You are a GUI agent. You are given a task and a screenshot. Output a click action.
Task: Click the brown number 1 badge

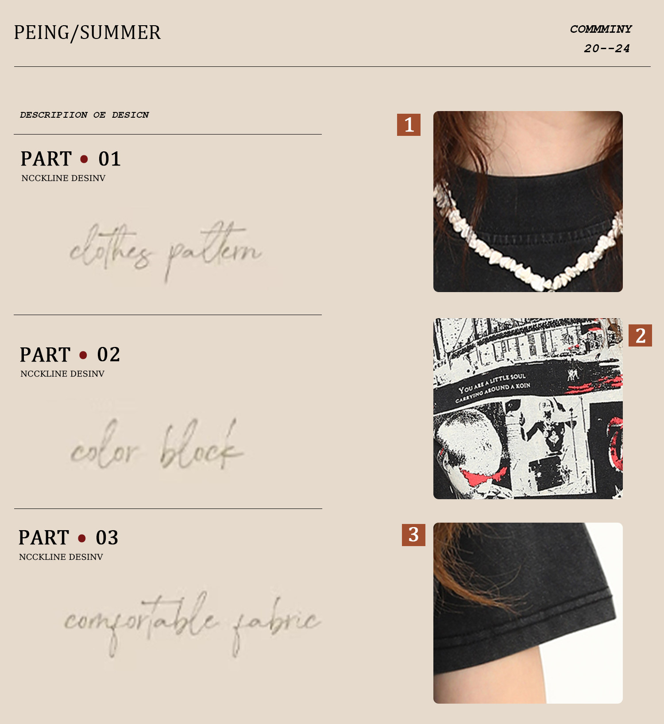(x=409, y=124)
